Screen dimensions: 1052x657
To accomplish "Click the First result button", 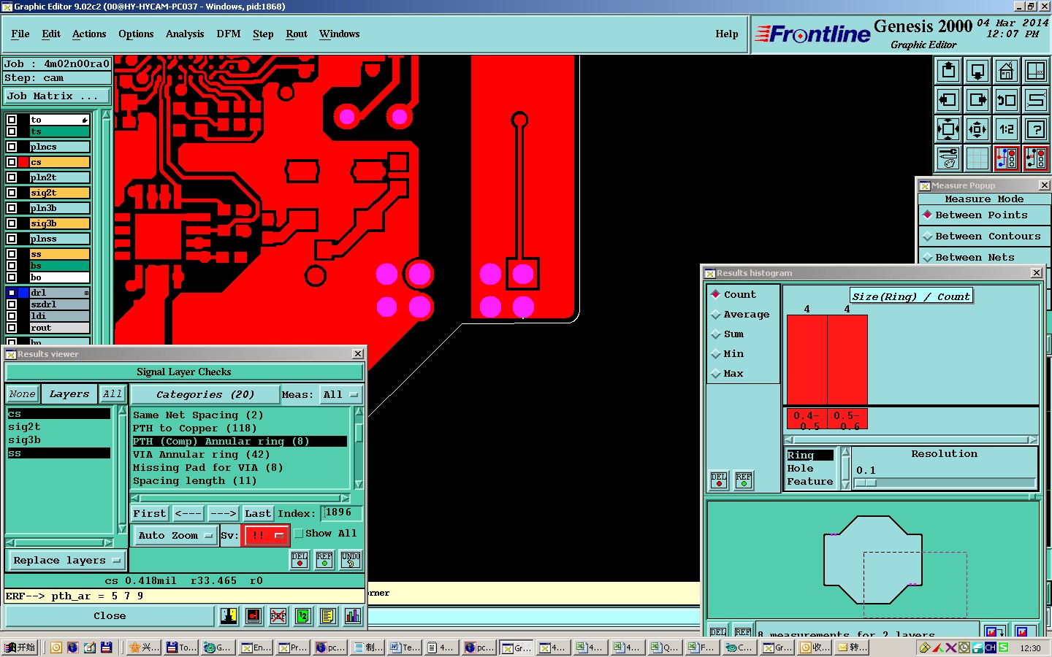I will pyautogui.click(x=150, y=514).
